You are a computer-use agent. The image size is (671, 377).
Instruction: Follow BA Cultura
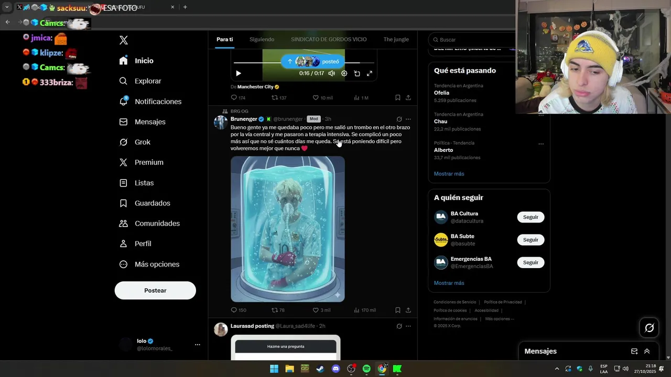click(531, 217)
